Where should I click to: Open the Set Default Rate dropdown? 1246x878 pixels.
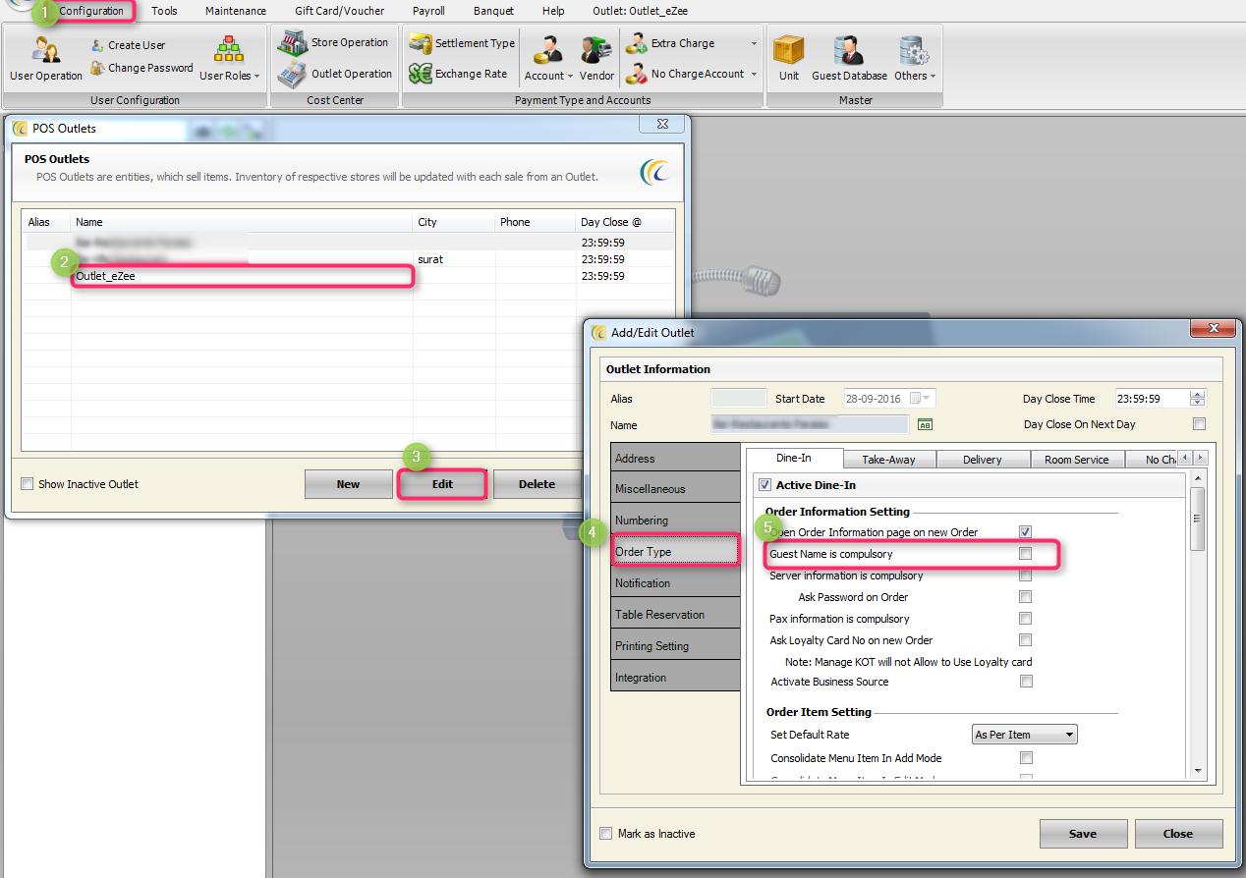click(x=1024, y=735)
